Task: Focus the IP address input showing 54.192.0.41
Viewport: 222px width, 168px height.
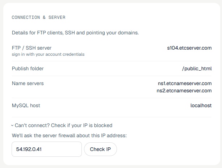Action: (47, 149)
